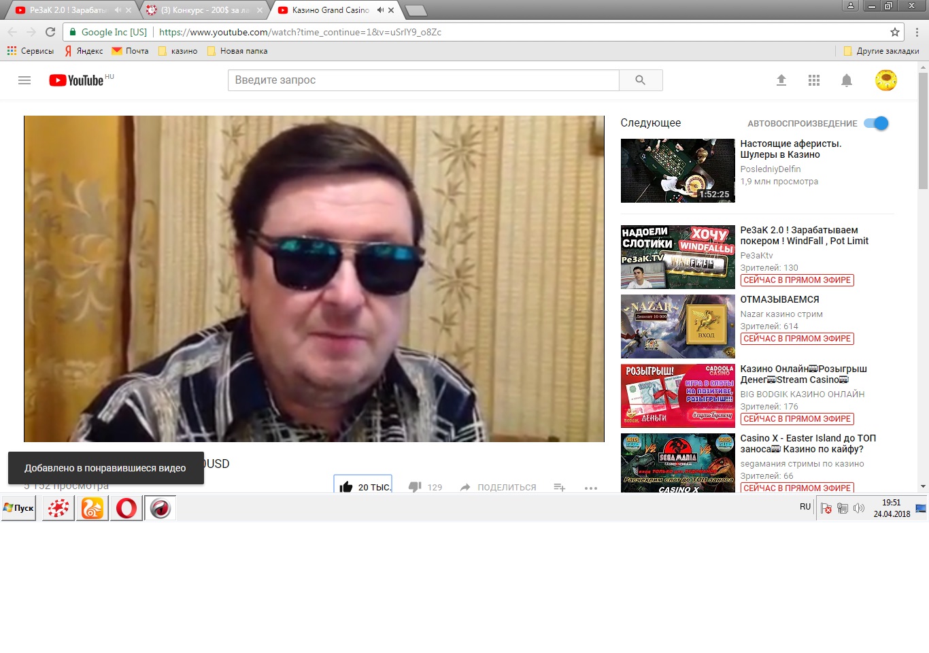Screen dimensions: 929x653
Task: Toggle the Автовоспроизведение autoplay switch
Action: (x=876, y=123)
